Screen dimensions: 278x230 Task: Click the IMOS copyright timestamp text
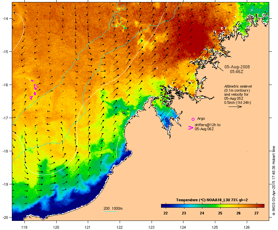tap(274, 181)
